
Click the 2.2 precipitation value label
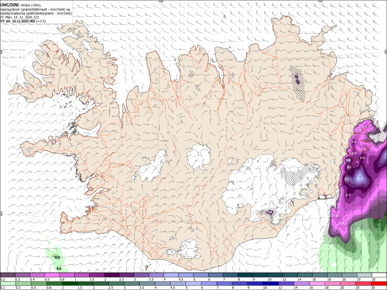point(354,142)
